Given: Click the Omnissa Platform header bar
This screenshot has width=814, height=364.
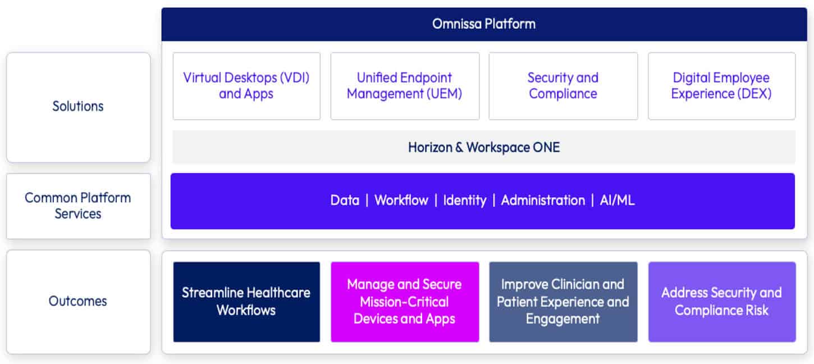Looking at the screenshot, I should pos(483,24).
